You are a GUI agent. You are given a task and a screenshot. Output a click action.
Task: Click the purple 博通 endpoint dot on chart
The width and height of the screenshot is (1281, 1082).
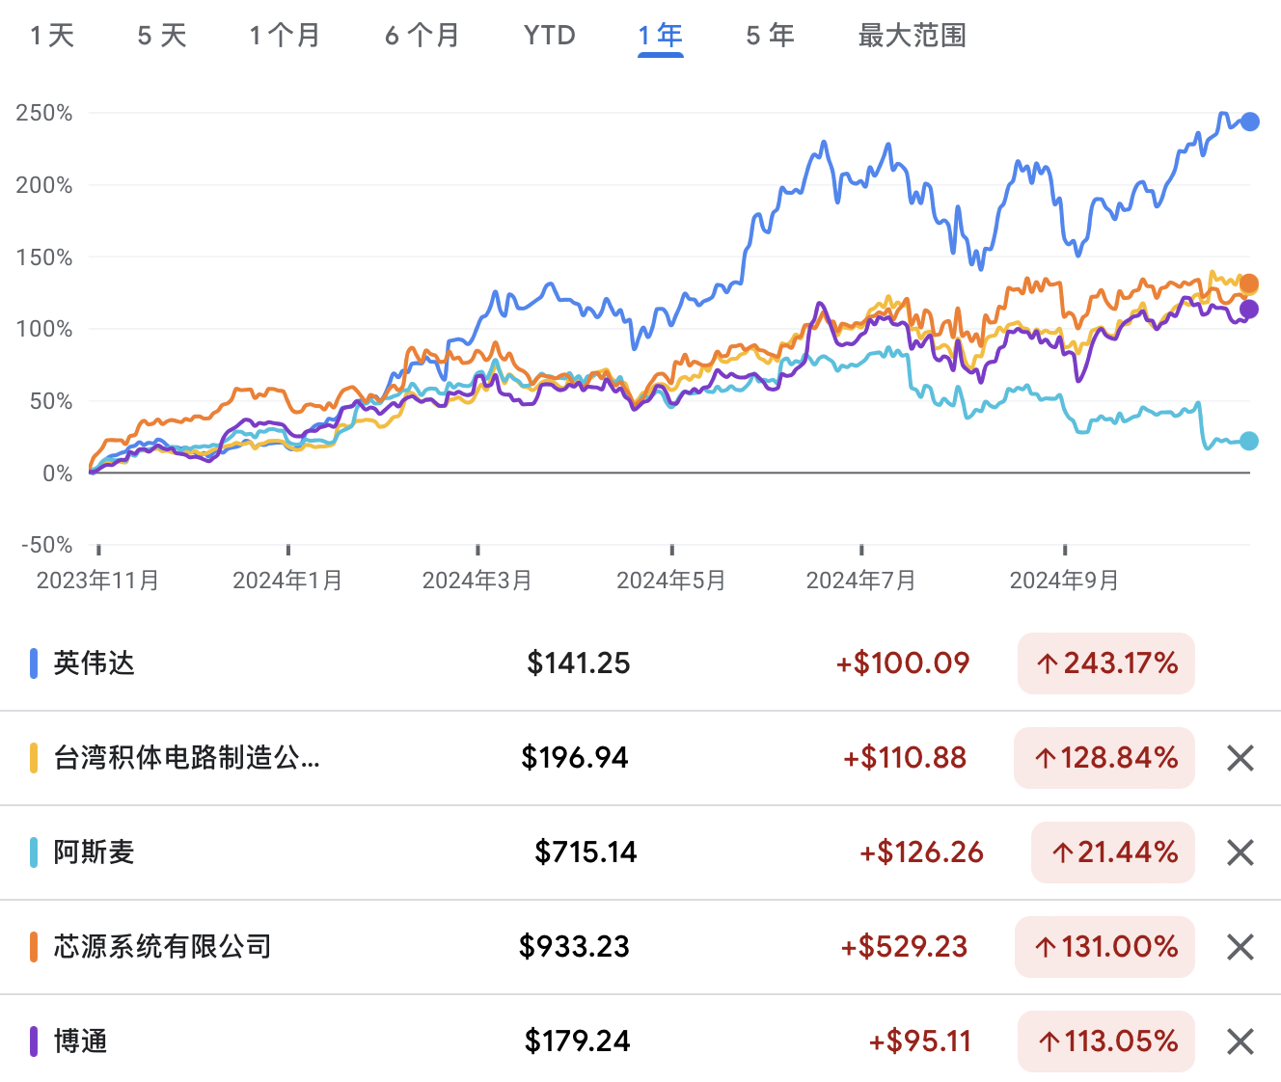pos(1249,310)
